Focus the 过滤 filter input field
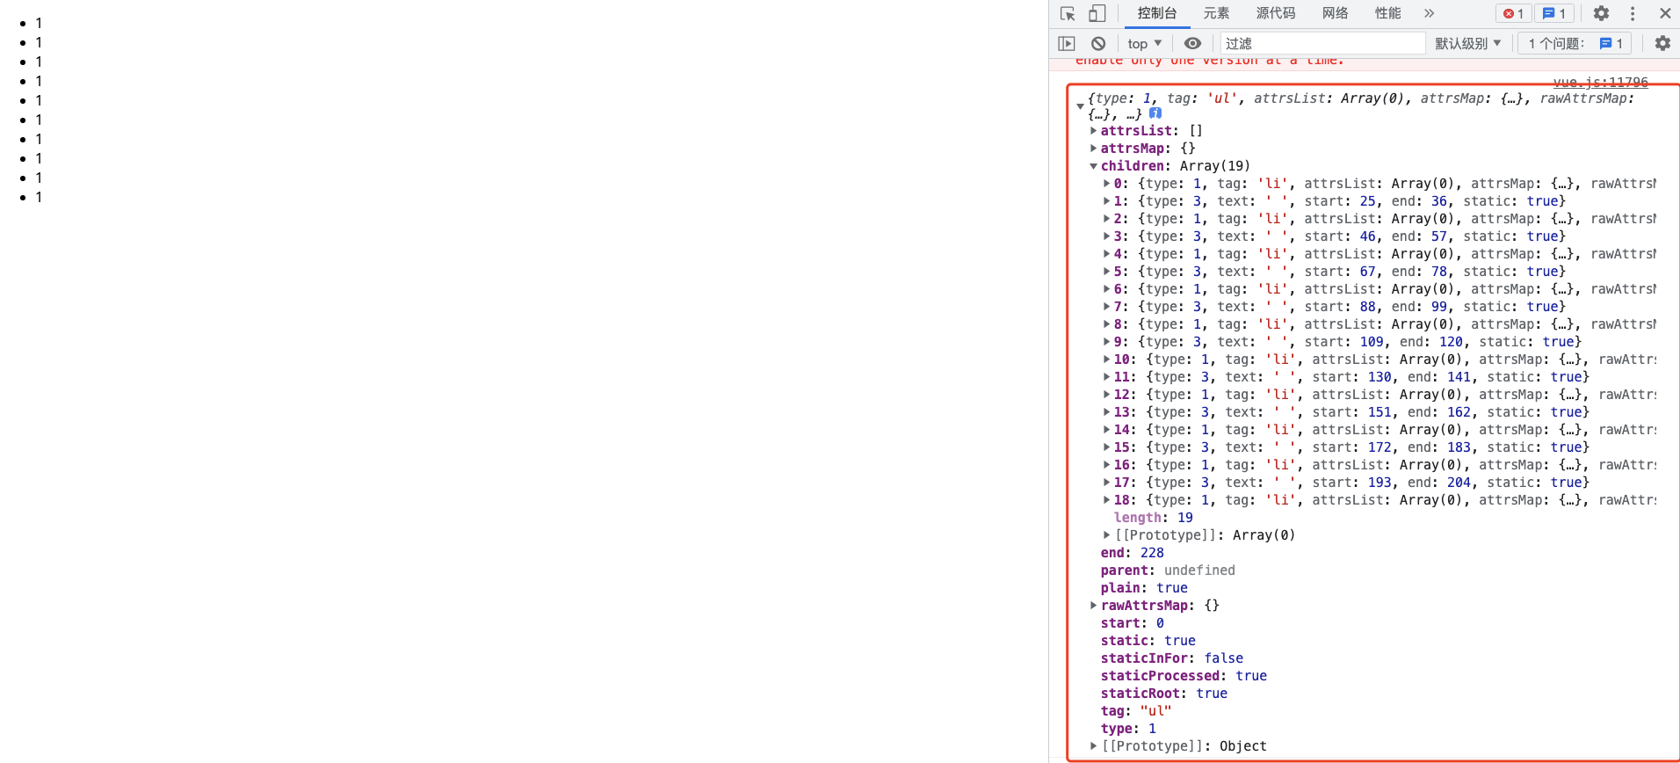The width and height of the screenshot is (1680, 763). tap(1322, 43)
